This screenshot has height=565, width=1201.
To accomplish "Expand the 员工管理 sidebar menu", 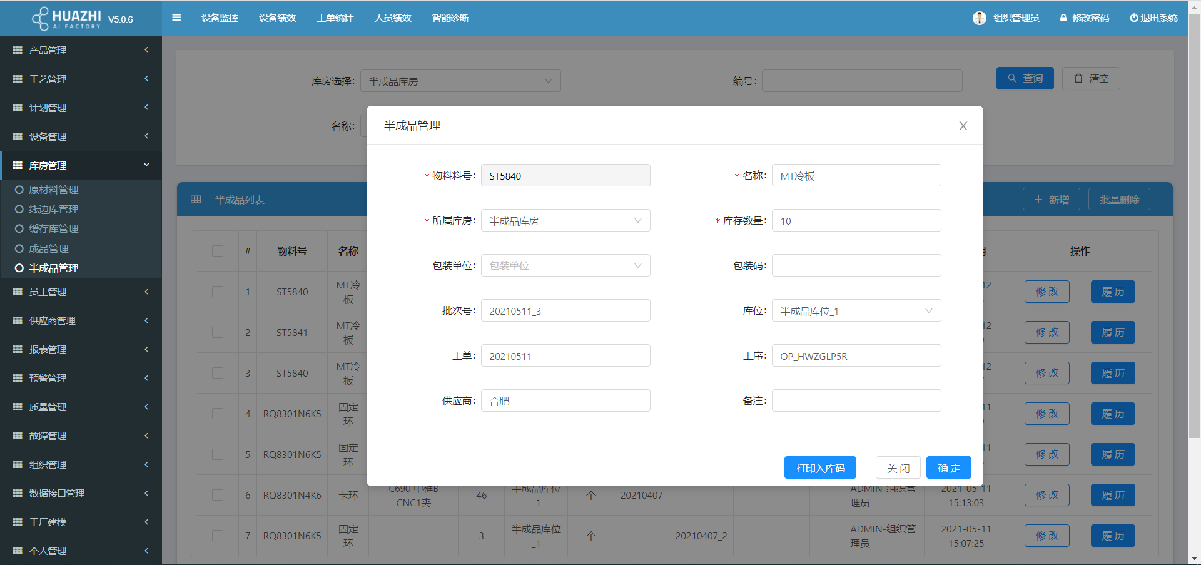I will 81,292.
